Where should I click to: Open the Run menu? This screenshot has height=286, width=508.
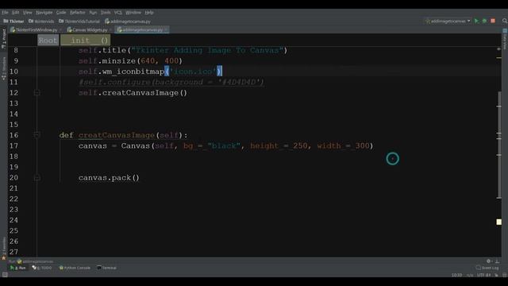[93, 13]
